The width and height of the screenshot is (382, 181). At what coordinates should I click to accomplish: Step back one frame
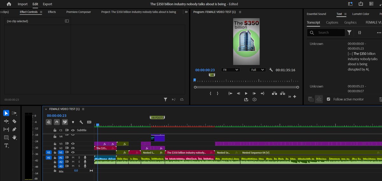click(x=238, y=93)
